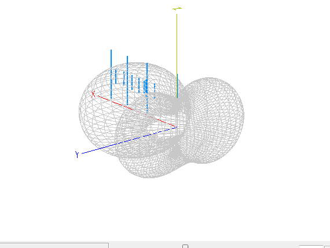Viewport: 330px width, 248px height.
Task: Click the sunken panel at bottom left
Action: (54, 246)
